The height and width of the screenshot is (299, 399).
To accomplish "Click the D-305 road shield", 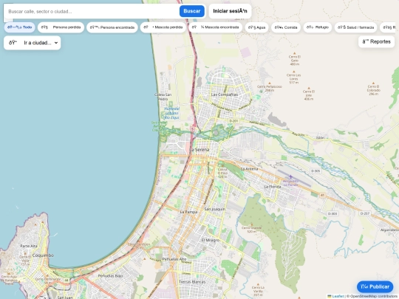I will pyautogui.click(x=316, y=171).
